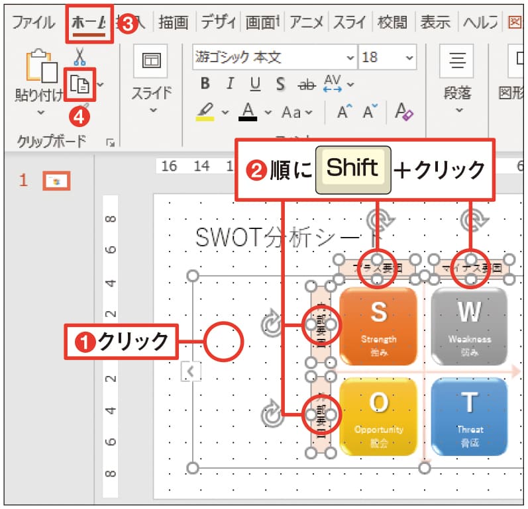Viewport: 528px width, 509px height.
Task: Toggle text Shadow formatting
Action: [x=280, y=84]
